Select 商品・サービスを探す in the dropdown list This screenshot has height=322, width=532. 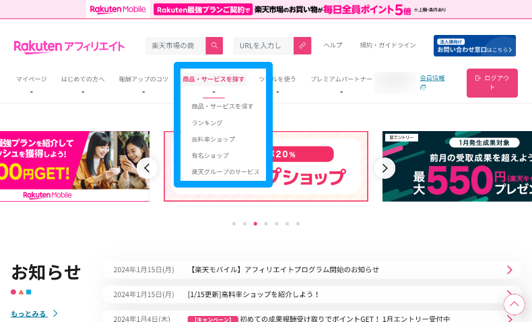(223, 106)
